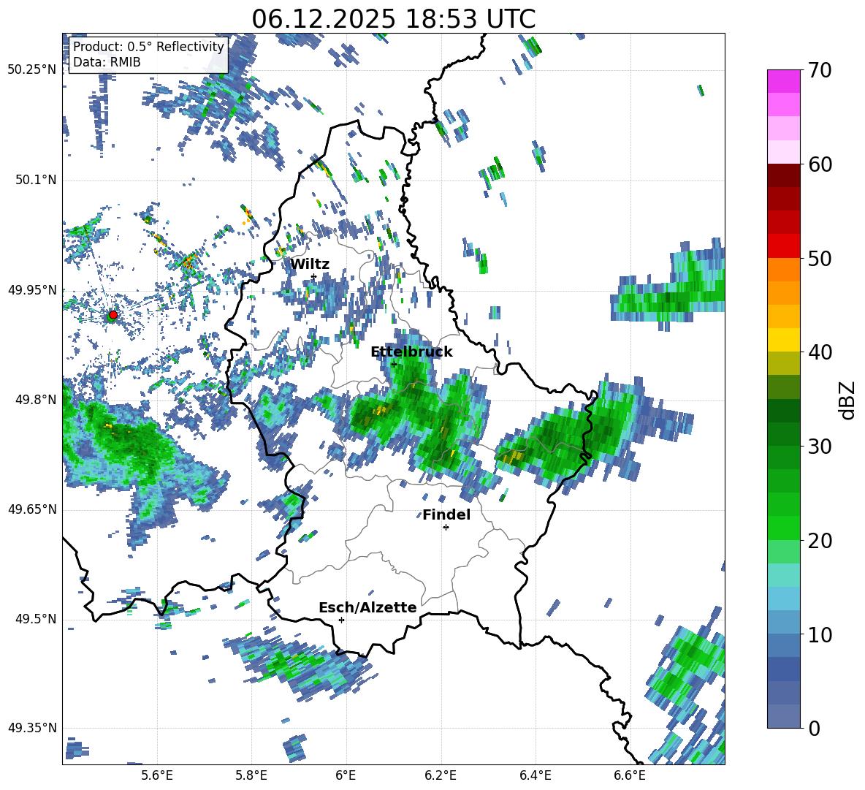865x790 pixels.
Task: Click the 60 value on colorbar
Action: [x=820, y=164]
